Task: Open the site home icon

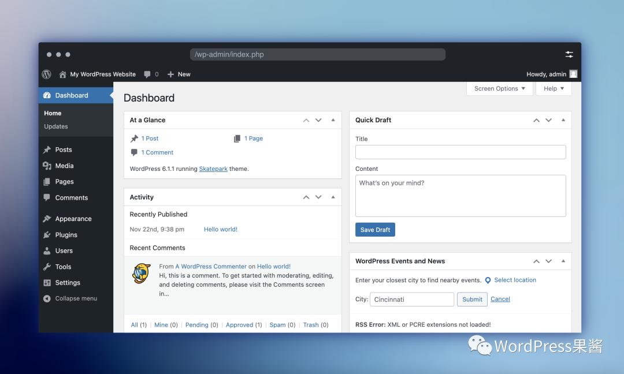Action: 62,74
